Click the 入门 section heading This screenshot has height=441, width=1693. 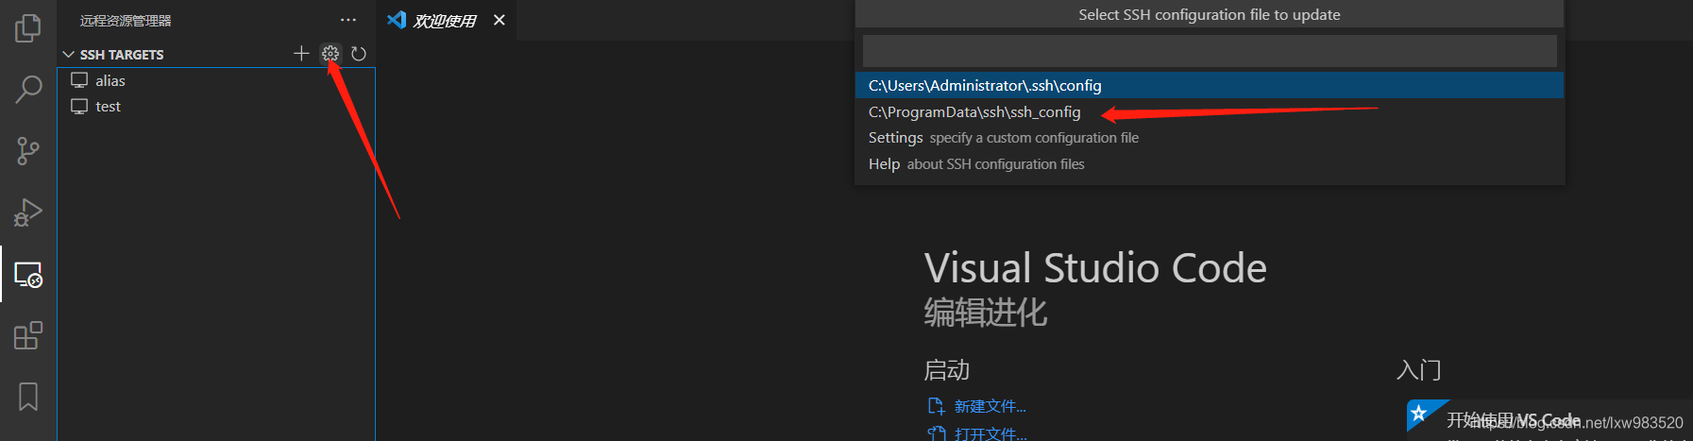pos(1419,370)
